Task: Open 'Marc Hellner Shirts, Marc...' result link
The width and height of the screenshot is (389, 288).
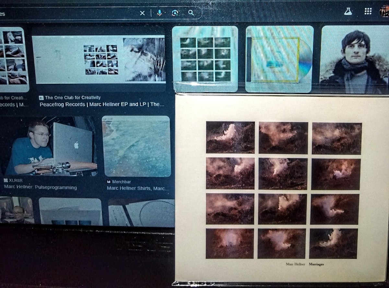Action: tap(138, 188)
